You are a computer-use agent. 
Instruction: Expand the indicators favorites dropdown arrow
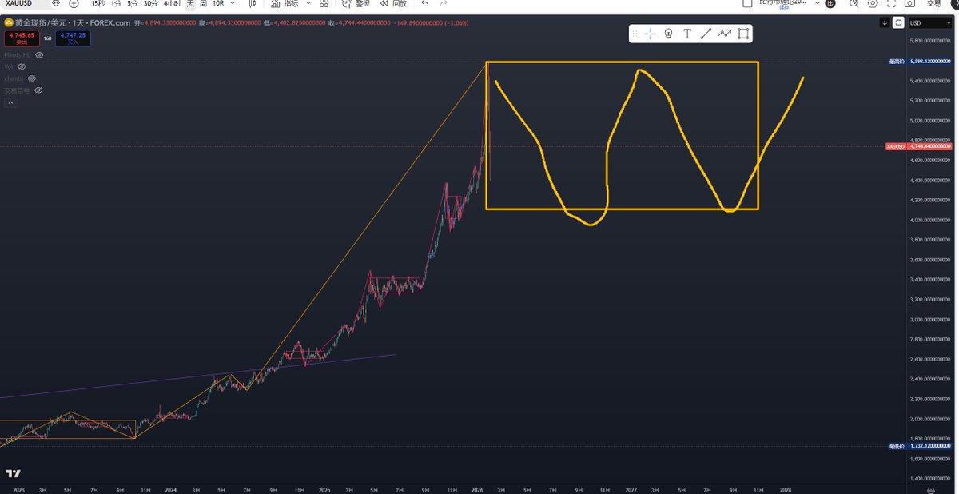[307, 3]
